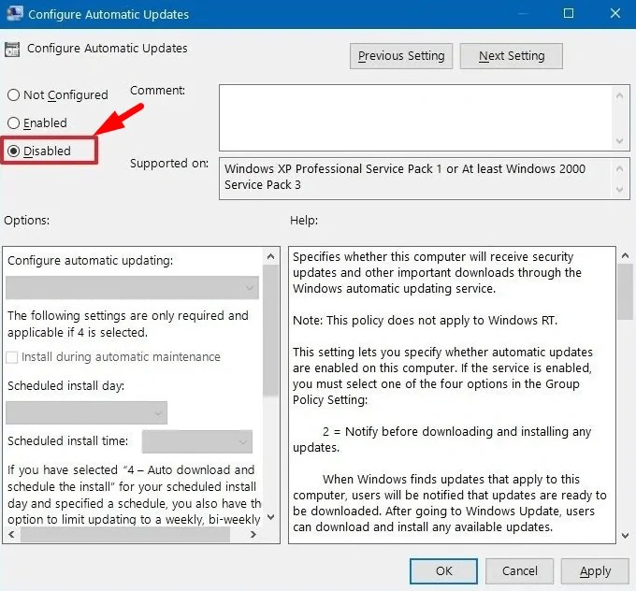Close the Configure Automatic Updates window

tap(614, 13)
